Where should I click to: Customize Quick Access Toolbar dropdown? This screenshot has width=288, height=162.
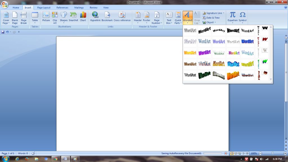(x=19, y=32)
